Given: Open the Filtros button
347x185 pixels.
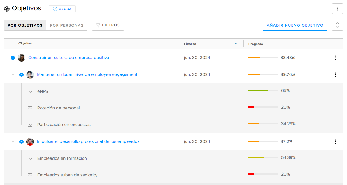Looking at the screenshot, I should click(x=108, y=25).
